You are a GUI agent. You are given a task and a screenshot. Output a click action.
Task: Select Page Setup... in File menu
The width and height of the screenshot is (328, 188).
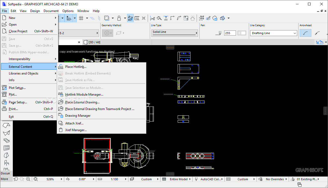[29, 102]
